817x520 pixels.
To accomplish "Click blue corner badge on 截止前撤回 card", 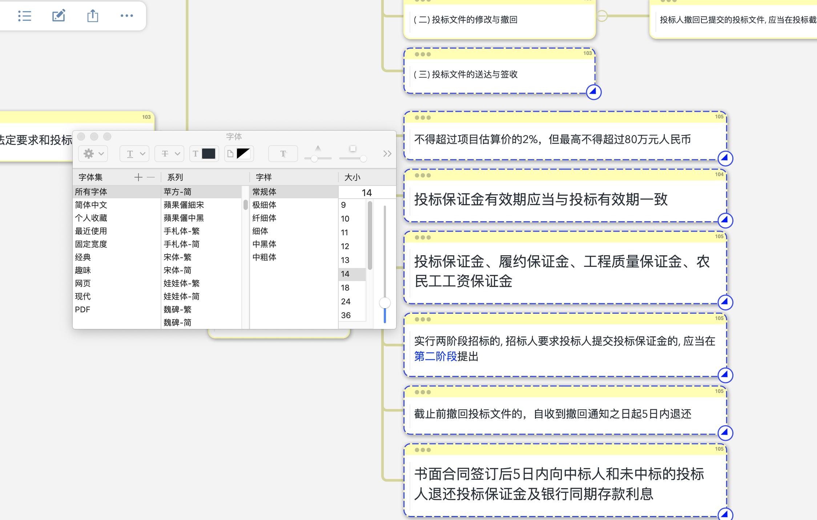I will pyautogui.click(x=725, y=432).
